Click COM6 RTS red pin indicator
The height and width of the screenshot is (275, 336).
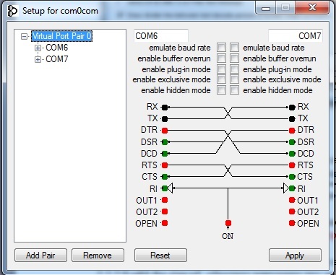[x=165, y=165]
